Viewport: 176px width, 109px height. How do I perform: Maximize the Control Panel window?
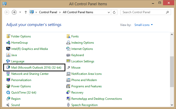click(160, 3)
